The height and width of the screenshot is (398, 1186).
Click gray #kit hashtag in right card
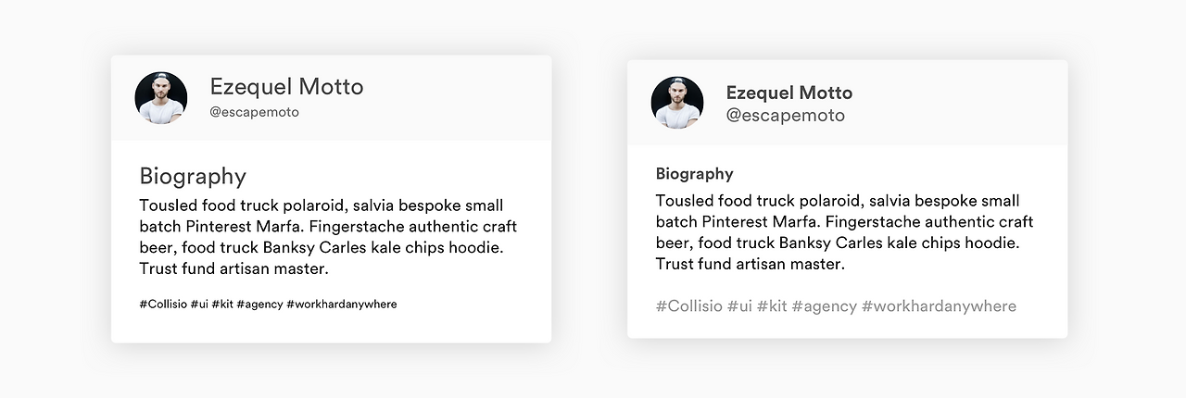pos(772,306)
